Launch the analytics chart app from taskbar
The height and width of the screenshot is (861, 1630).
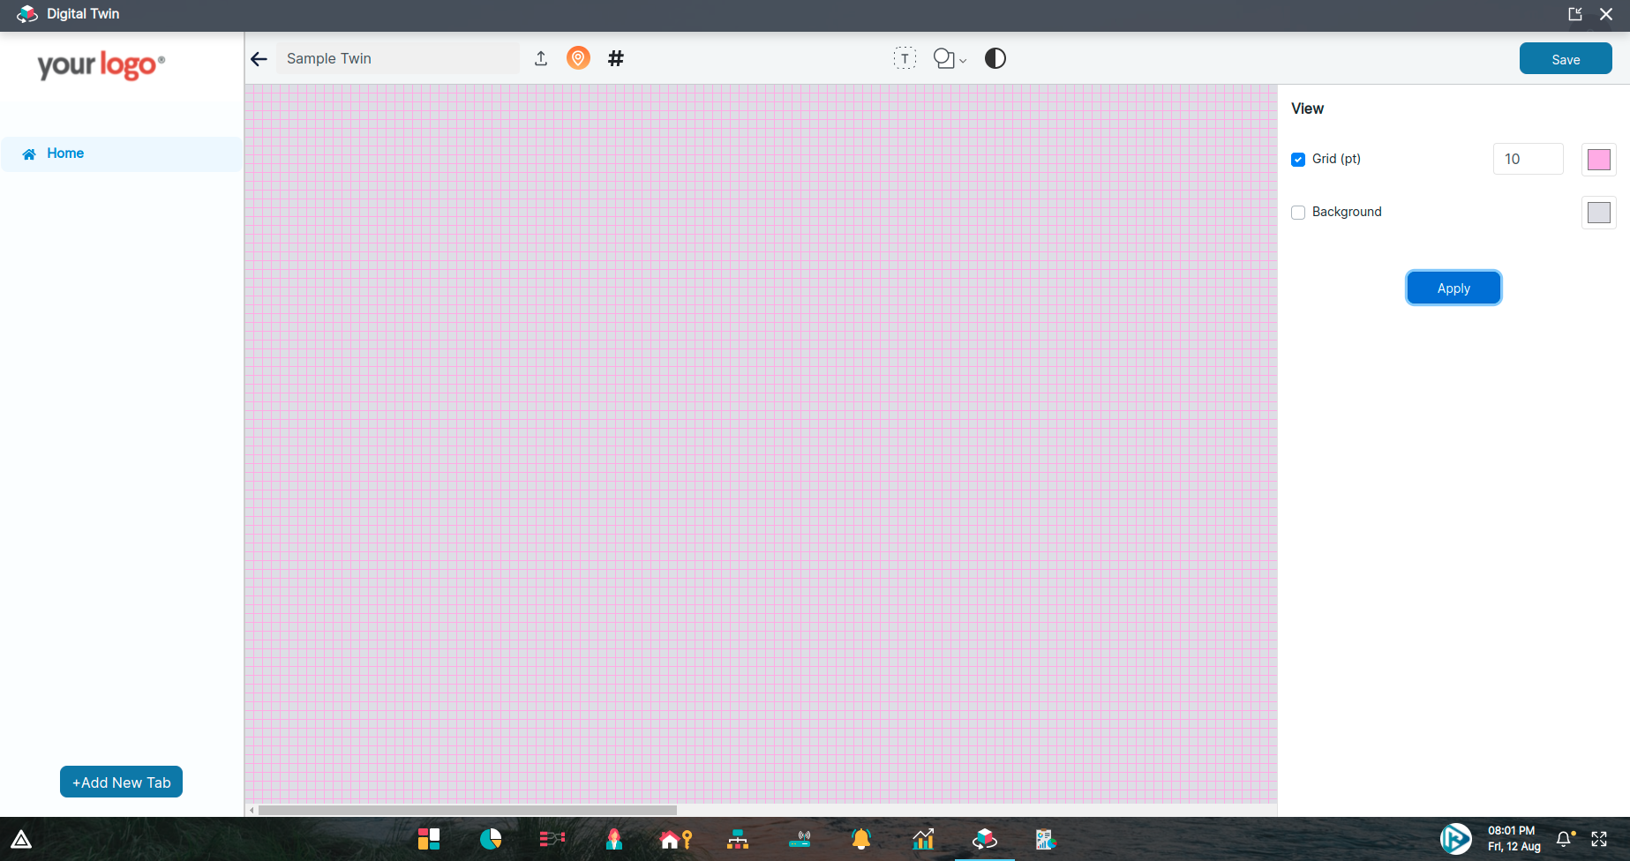[x=922, y=839]
